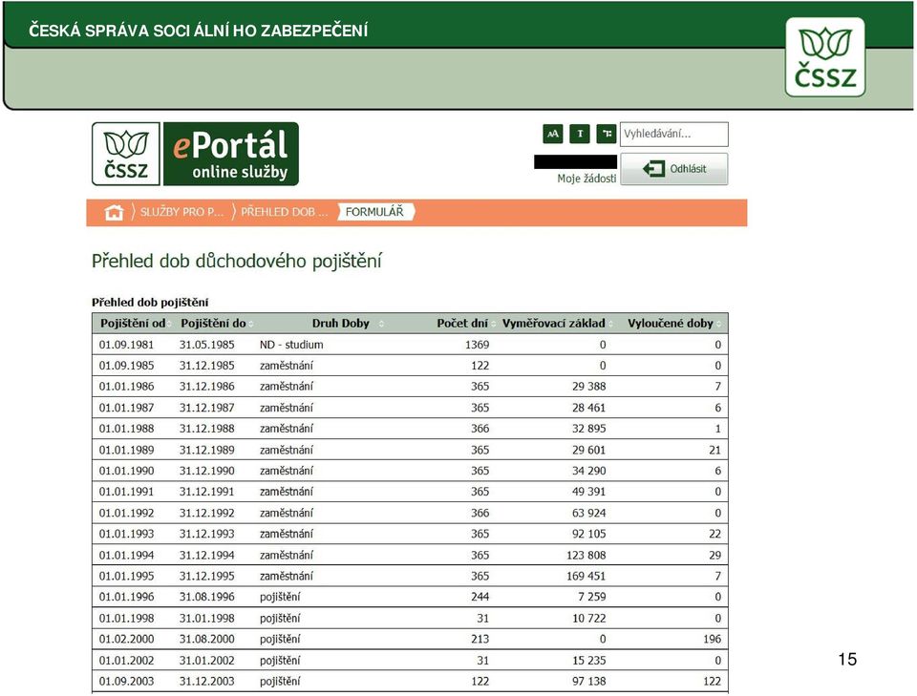917x696 pixels.
Task: Click the day count 244
Action: 480,598
